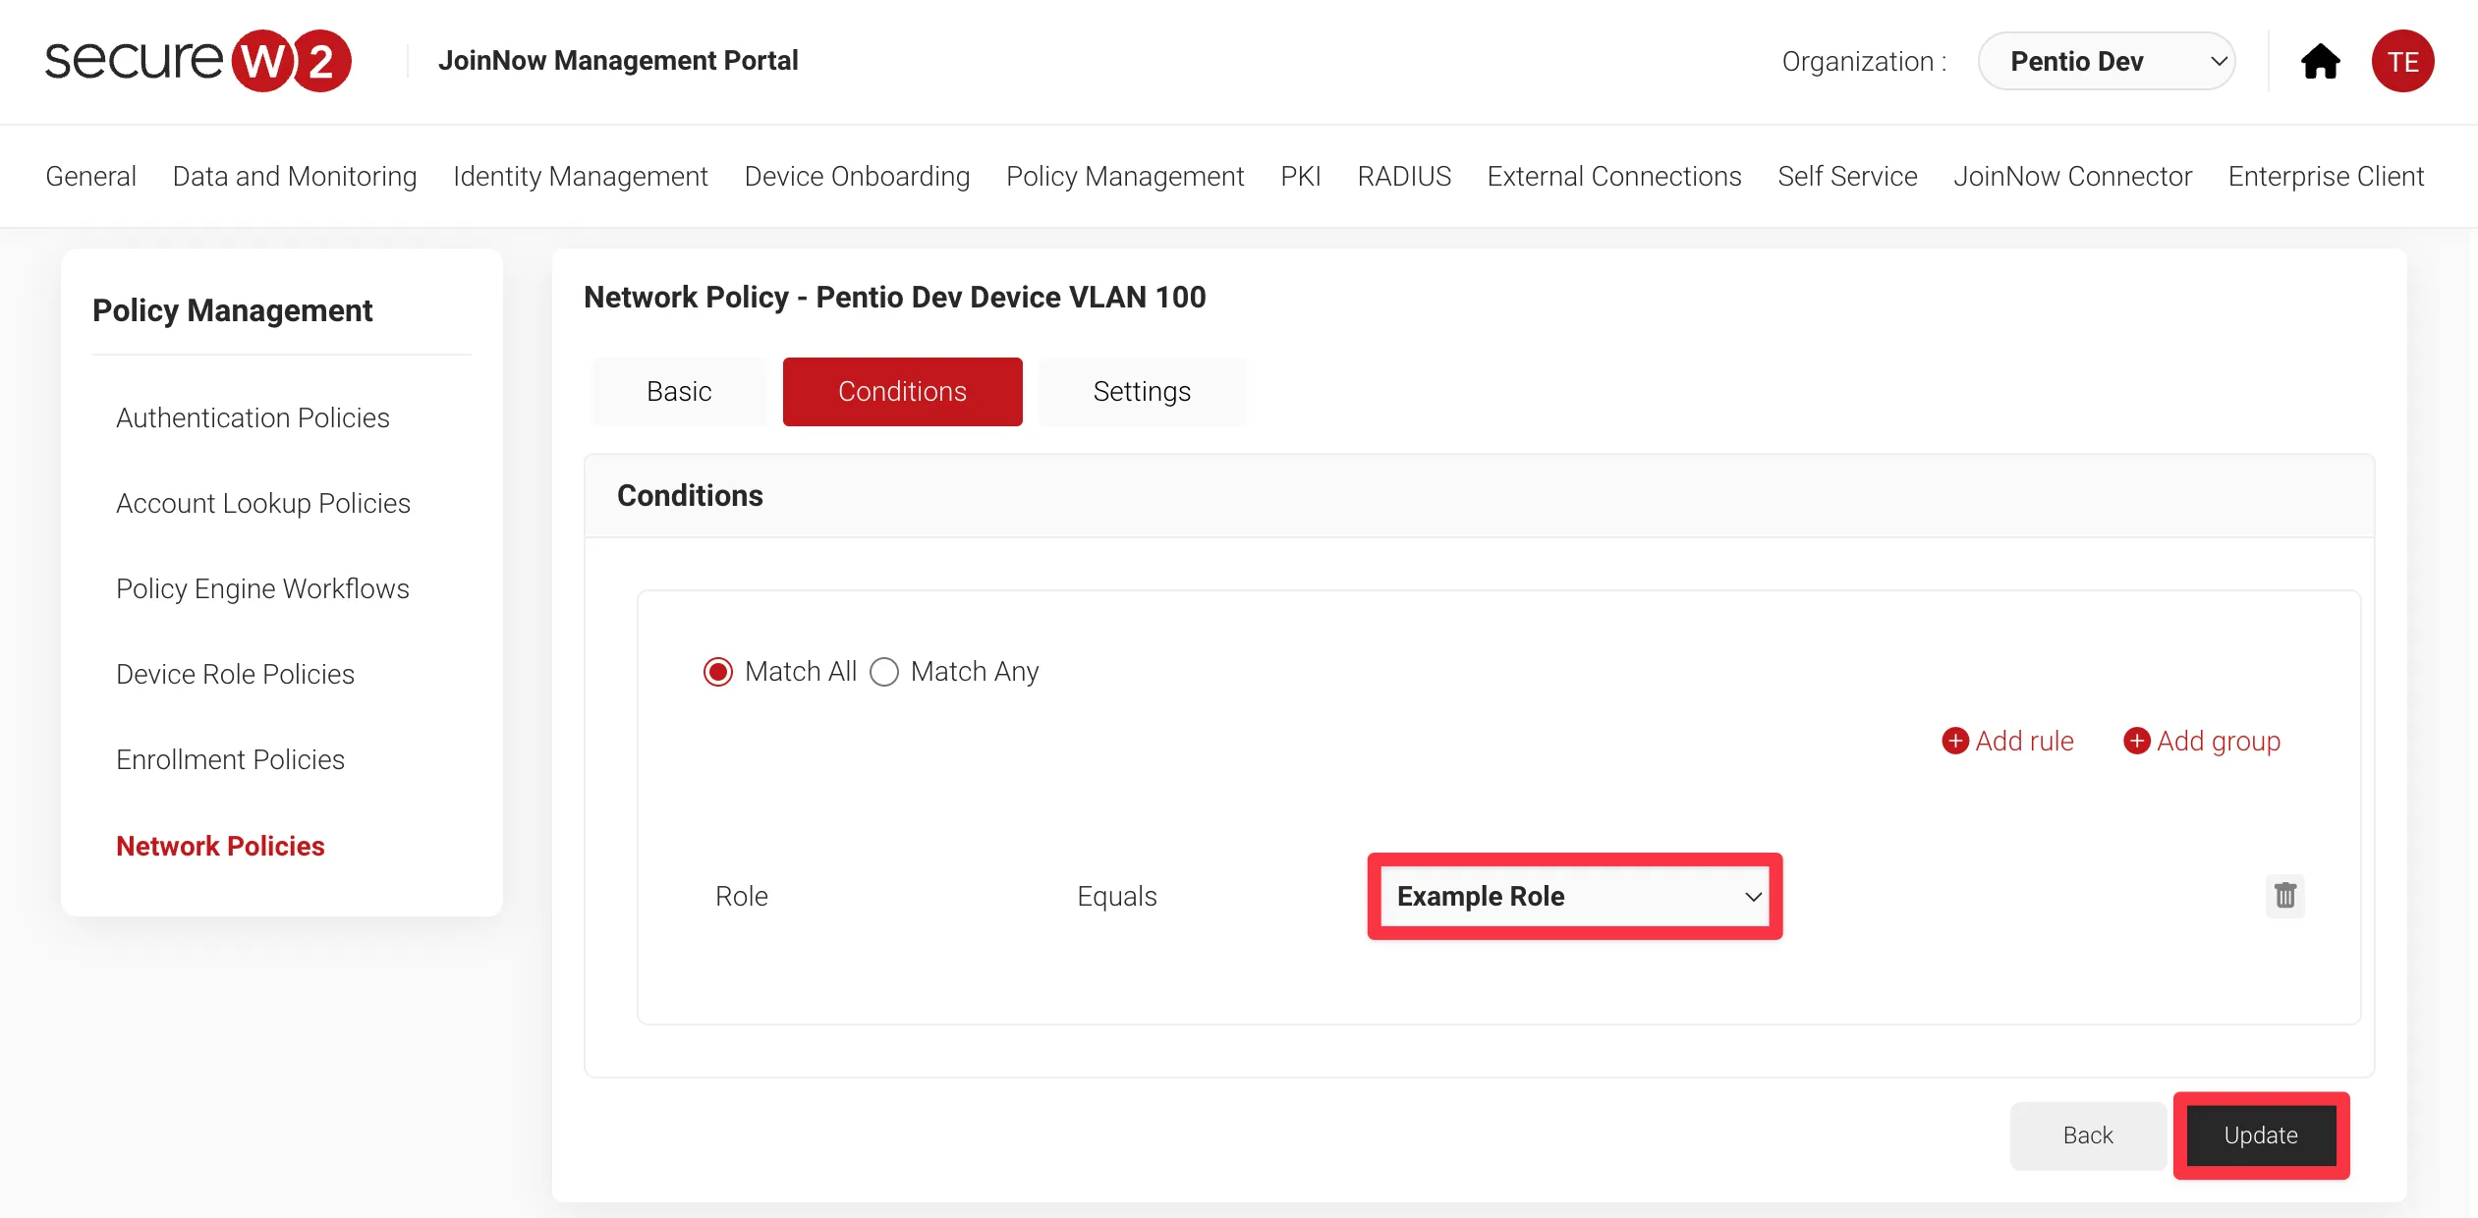The width and height of the screenshot is (2478, 1218).
Task: Click the Back button
Action: tap(2089, 1133)
